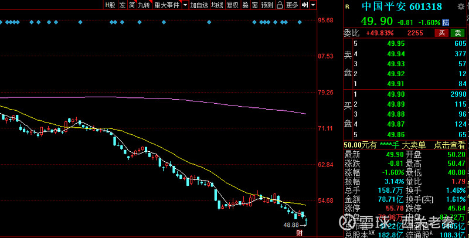Toggle 重大事件 event markers
This screenshot has width=469, height=238.
(x=166, y=5)
